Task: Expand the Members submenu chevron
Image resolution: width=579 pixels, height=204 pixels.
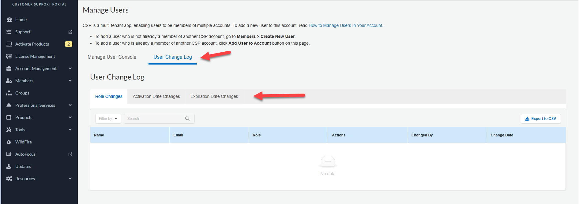Action: tap(70, 81)
